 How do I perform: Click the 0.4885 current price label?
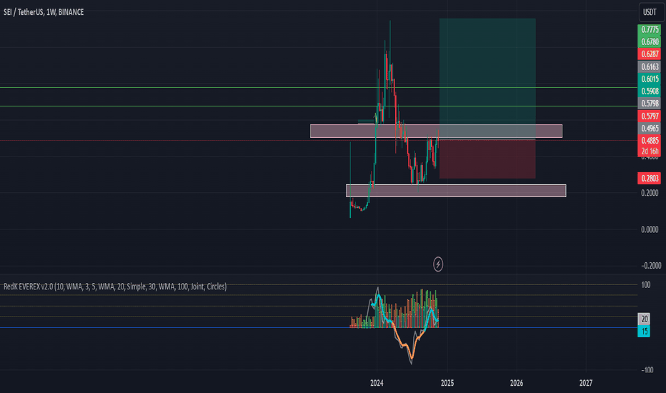(x=650, y=141)
